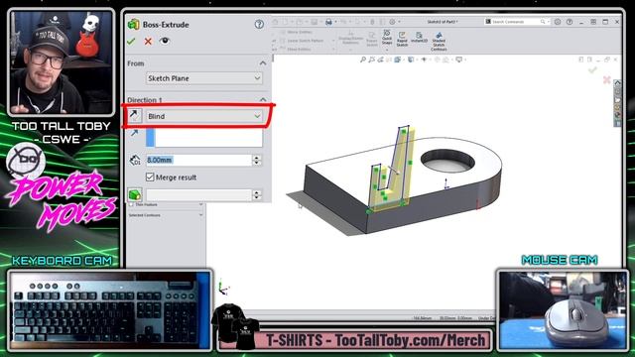Click the 8.00mm depth field

pyautogui.click(x=198, y=160)
